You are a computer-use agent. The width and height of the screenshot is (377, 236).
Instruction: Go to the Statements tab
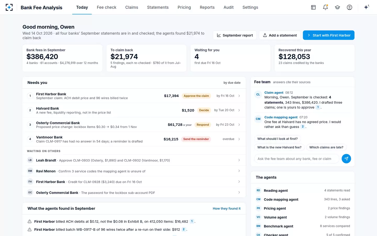(158, 7)
